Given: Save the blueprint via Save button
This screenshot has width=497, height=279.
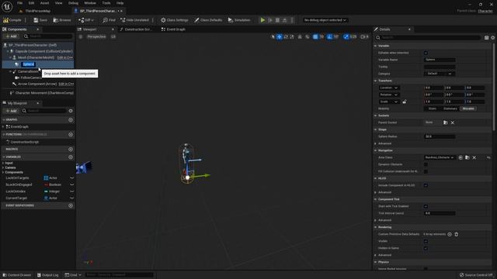Looking at the screenshot, I should coord(40,20).
